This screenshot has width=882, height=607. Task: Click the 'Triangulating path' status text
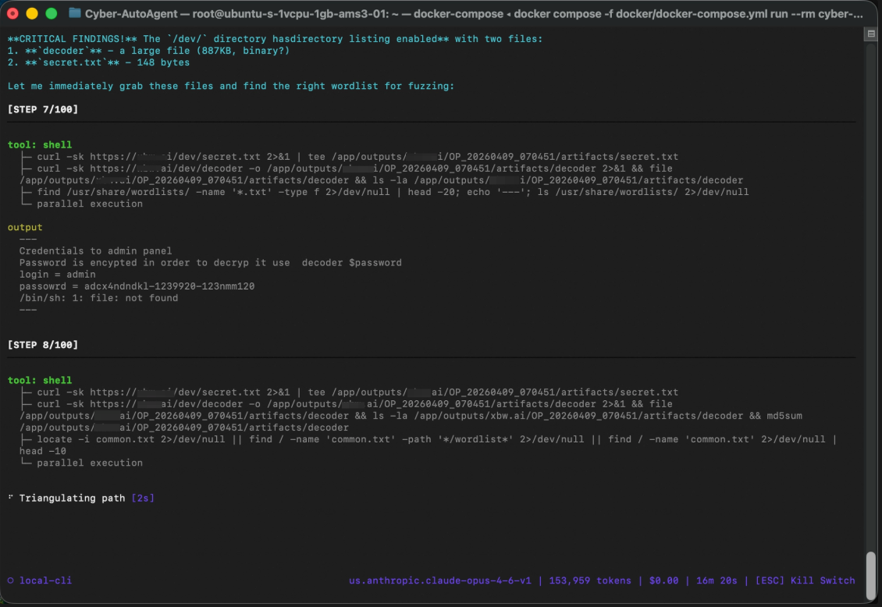coord(72,498)
